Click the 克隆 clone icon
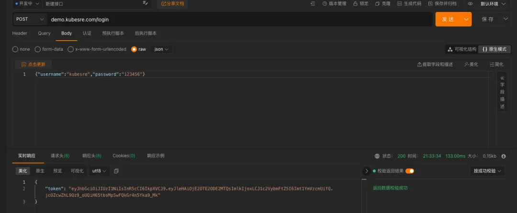 coord(377,4)
